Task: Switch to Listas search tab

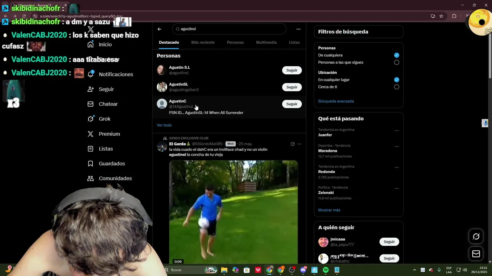Action: tap(294, 43)
